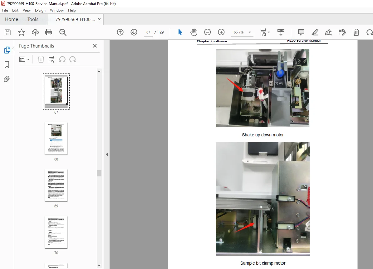
Task: Collapse navigation pane with side arrow
Action: pos(107,154)
